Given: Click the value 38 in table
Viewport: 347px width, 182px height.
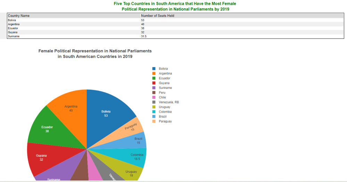Looking at the screenshot, I should [x=143, y=28].
